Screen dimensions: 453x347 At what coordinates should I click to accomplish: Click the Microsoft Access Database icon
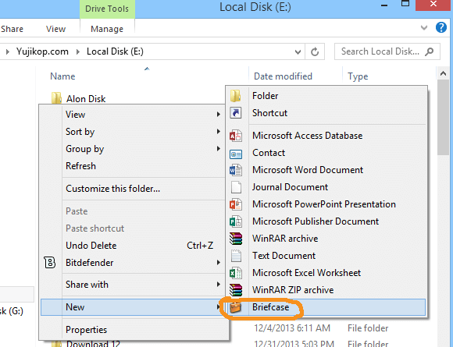(x=236, y=136)
